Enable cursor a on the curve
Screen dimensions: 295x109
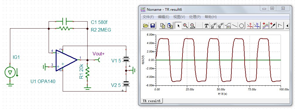[x=250, y=26]
